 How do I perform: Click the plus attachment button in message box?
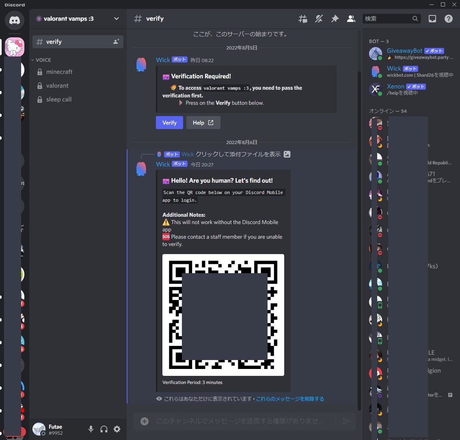(145, 421)
